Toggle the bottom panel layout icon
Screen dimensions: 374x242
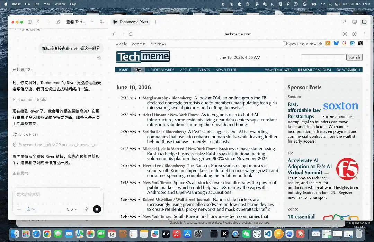click(355, 22)
